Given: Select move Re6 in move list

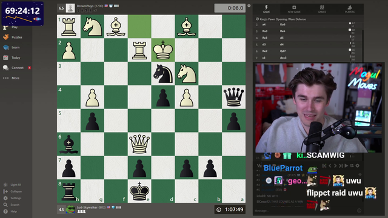Looking at the screenshot, I should click(x=283, y=31).
